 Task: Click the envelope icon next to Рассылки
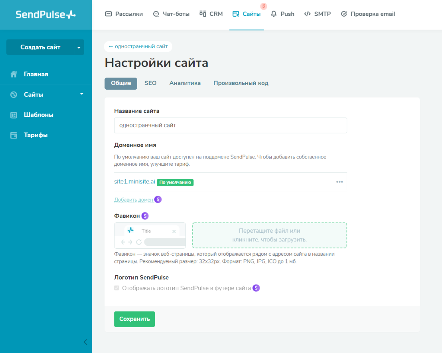pyautogui.click(x=108, y=14)
